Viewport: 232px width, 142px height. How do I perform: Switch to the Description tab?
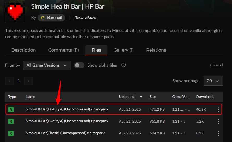(23, 50)
